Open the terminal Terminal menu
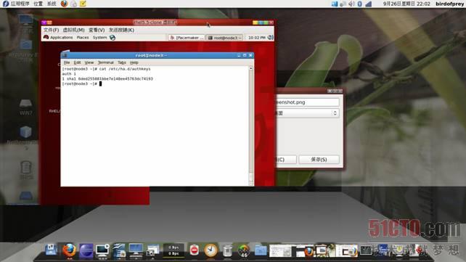The image size is (466, 262). [x=105, y=62]
